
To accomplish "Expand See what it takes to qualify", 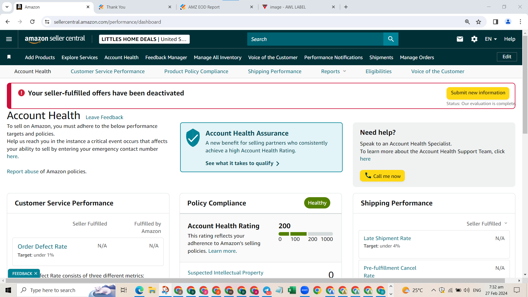I will click(242, 163).
